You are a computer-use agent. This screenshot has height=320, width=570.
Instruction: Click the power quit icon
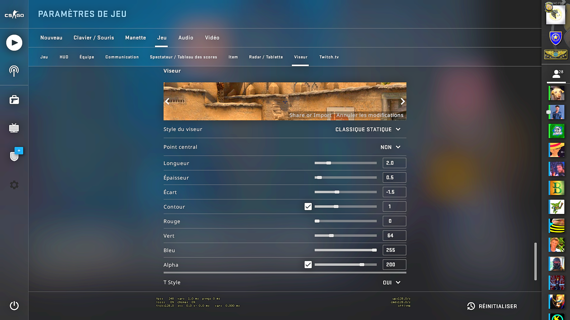[x=14, y=305]
